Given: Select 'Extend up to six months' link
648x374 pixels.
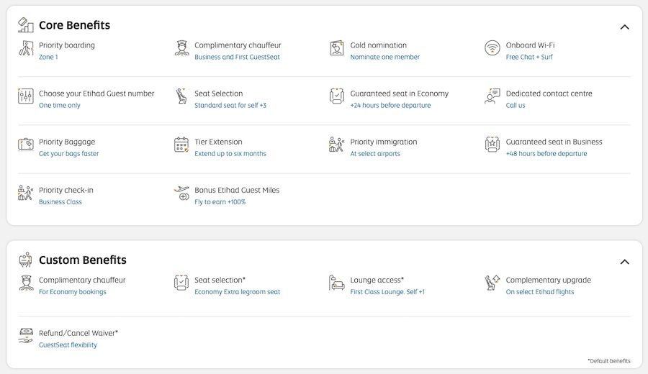Looking at the screenshot, I should coord(230,154).
